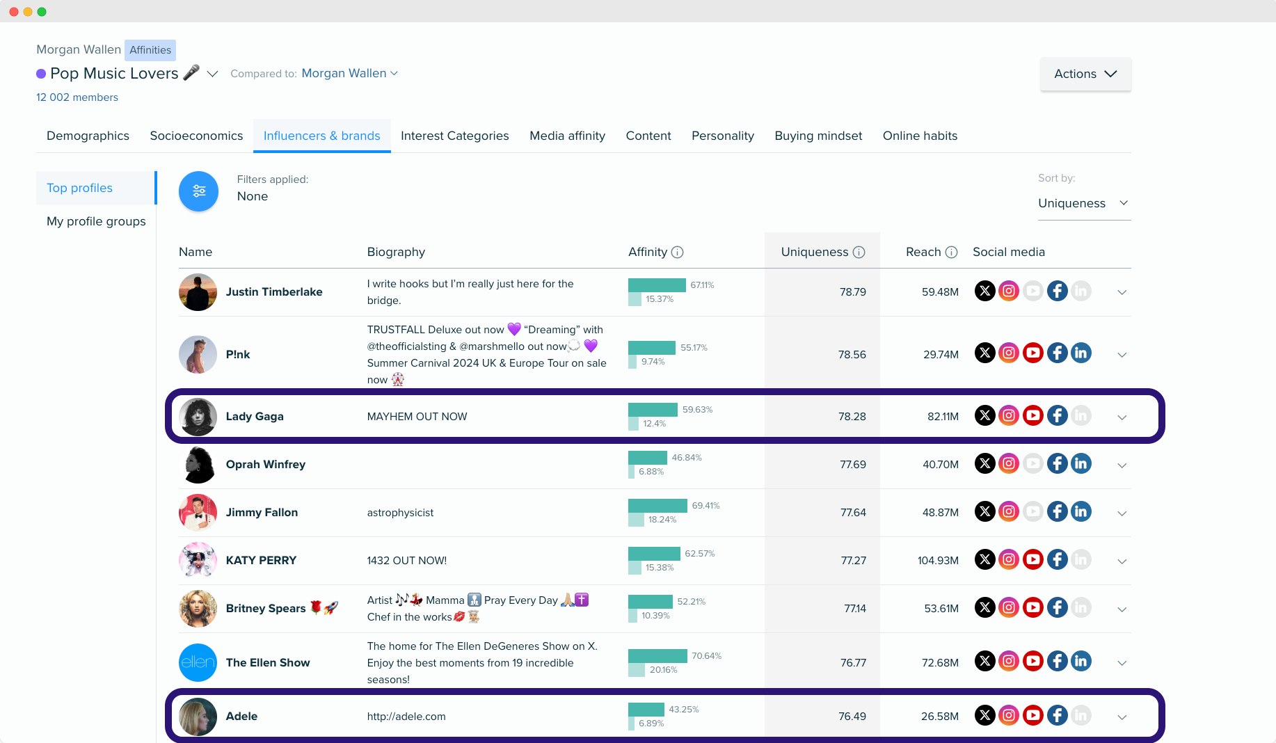The width and height of the screenshot is (1276, 743).
Task: Click the Morgan Wallen breadcrumb link
Action: click(79, 49)
